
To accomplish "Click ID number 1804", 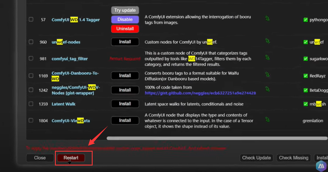I will (43, 121).
